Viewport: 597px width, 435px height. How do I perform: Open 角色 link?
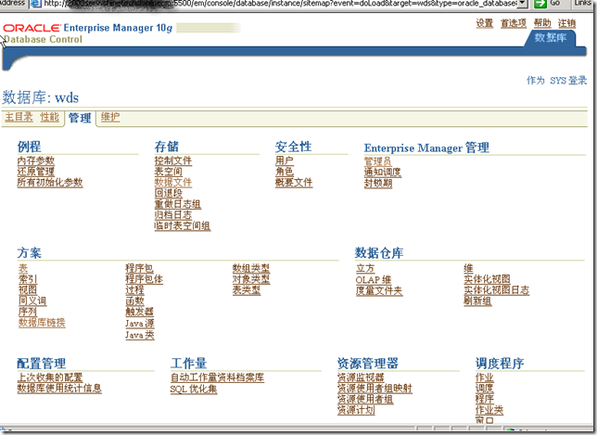point(285,172)
